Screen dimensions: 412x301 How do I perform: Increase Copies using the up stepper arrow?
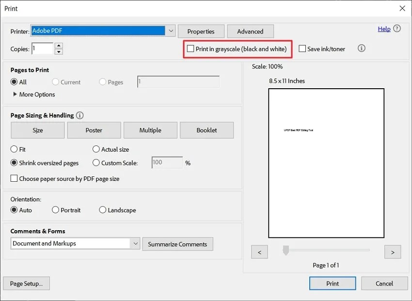click(x=59, y=45)
